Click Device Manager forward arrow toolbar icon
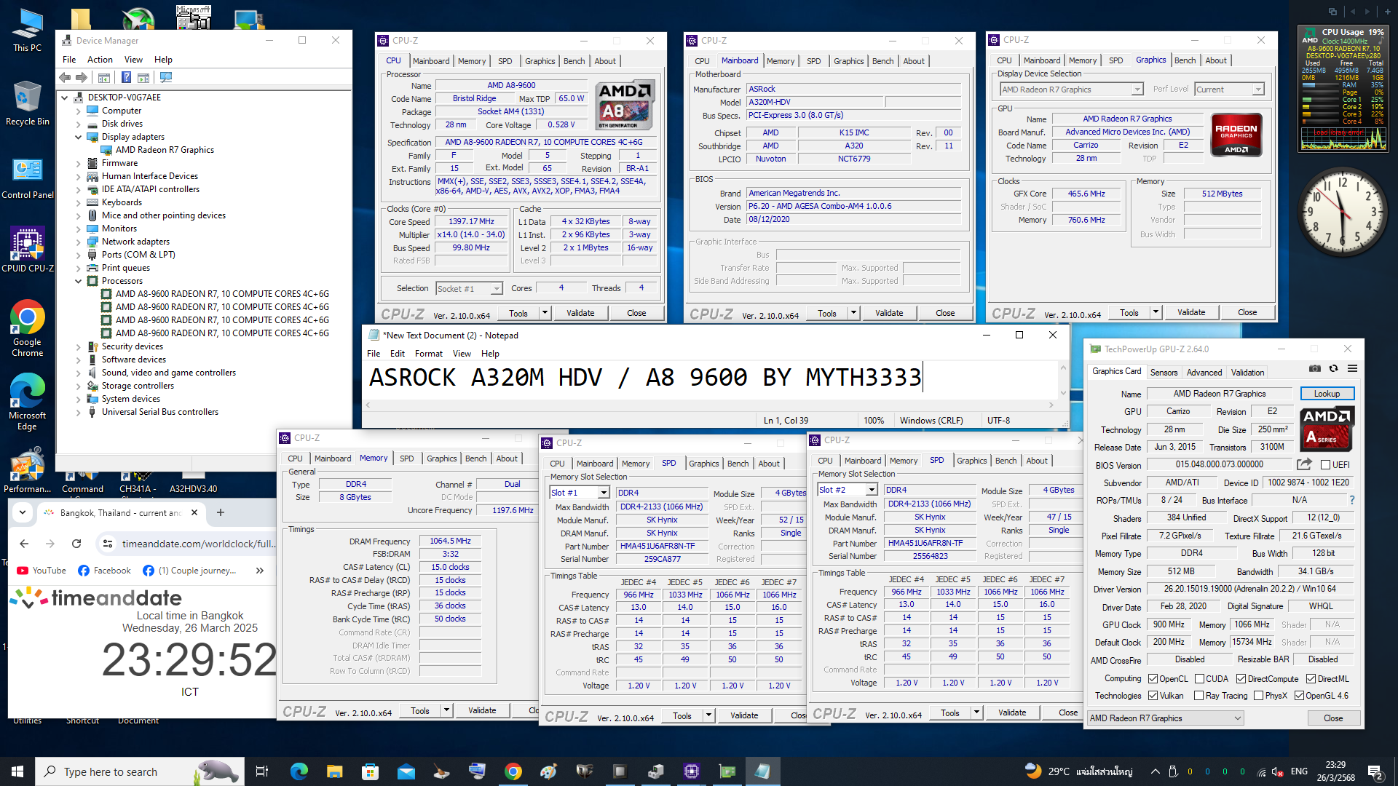This screenshot has width=1398, height=786. 82,77
